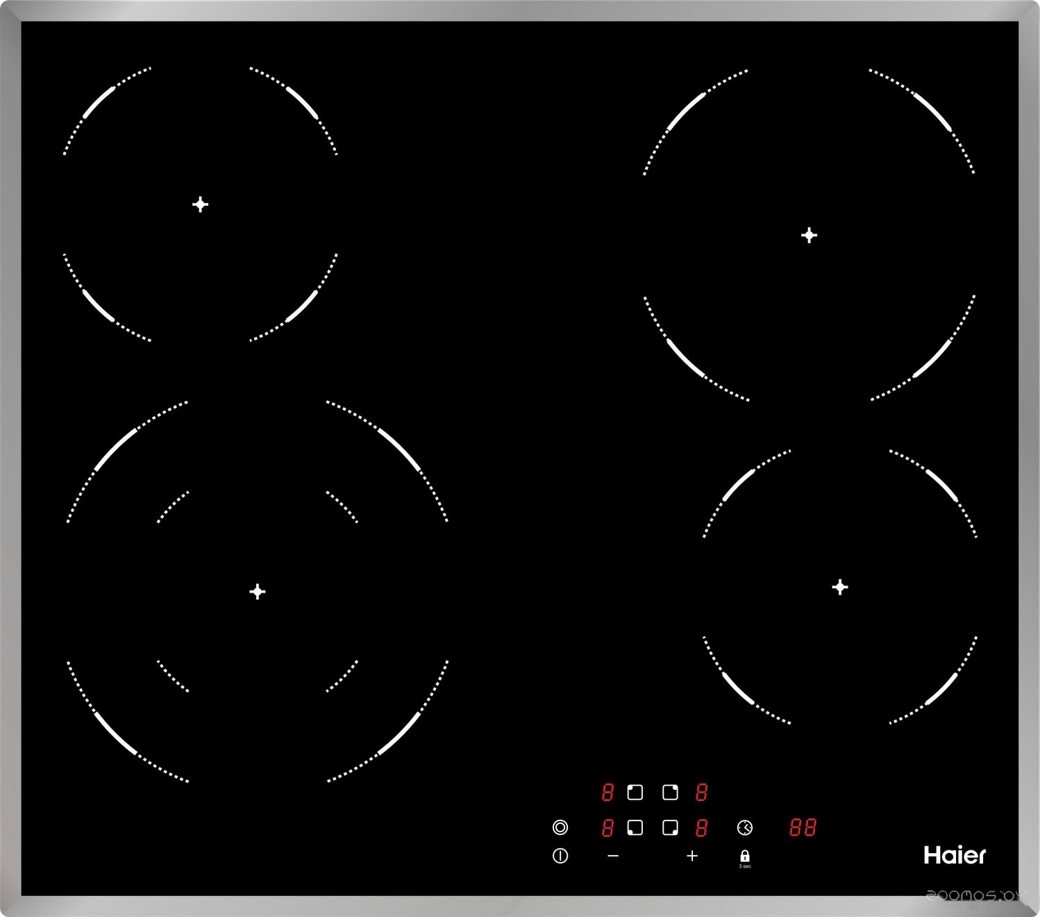
Task: Select the top-left burner zone icon
Action: 635,793
